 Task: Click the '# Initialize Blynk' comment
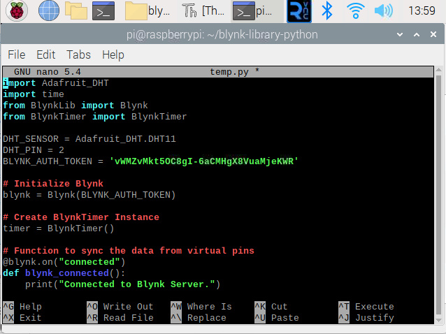tap(53, 184)
